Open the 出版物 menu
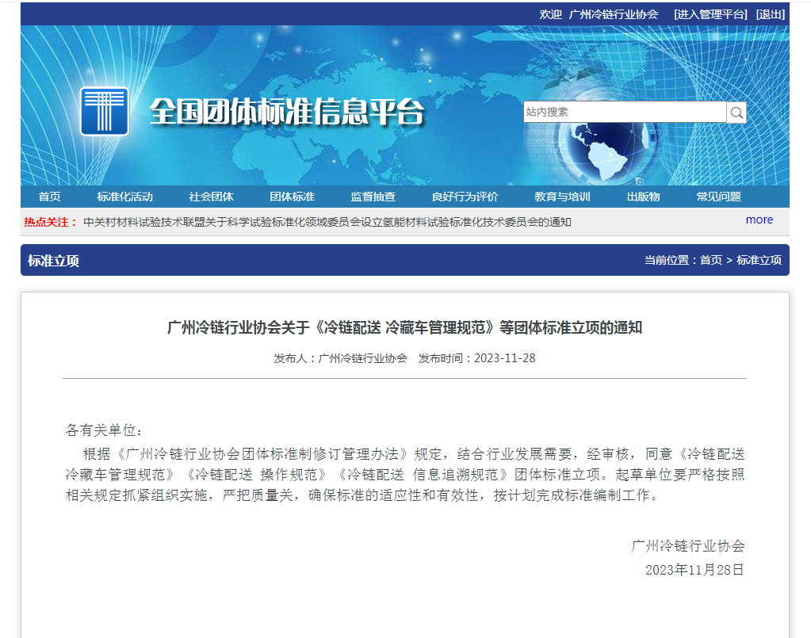This screenshot has width=811, height=638. click(644, 197)
